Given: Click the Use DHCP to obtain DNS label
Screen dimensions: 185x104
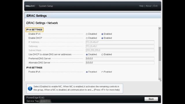Looking at the screenshot, I should (x=50, y=54).
